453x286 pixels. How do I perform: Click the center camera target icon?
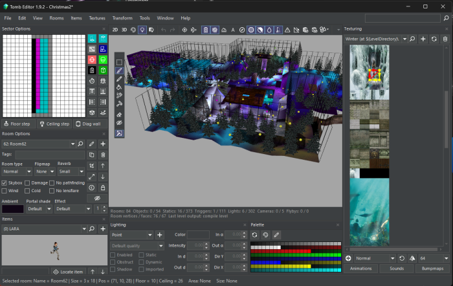click(x=184, y=30)
